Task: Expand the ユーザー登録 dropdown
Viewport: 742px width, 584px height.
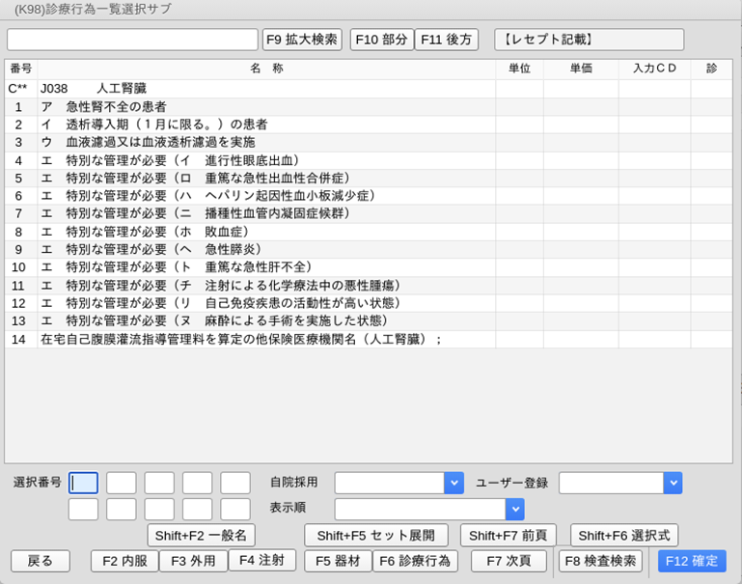Action: click(x=673, y=483)
